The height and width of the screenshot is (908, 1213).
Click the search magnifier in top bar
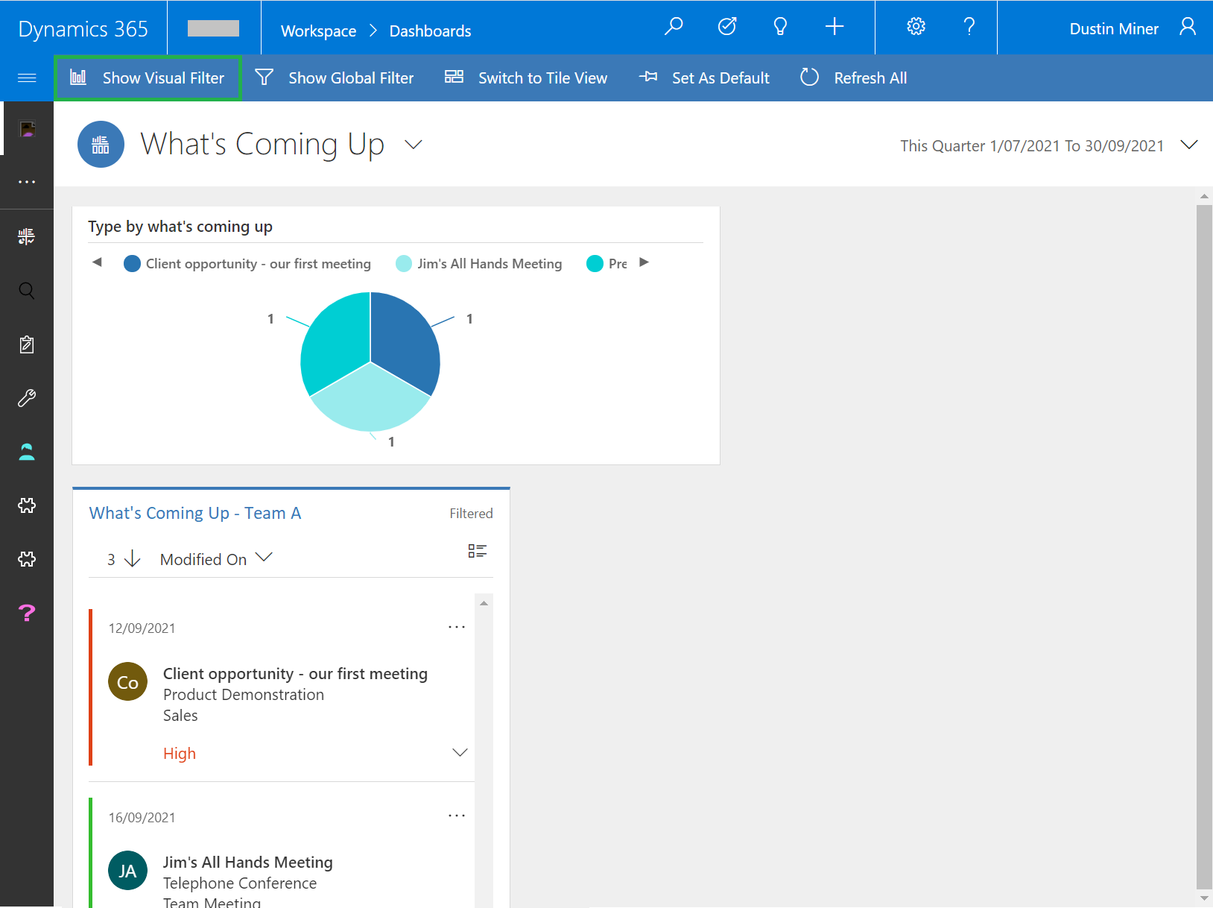point(674,27)
